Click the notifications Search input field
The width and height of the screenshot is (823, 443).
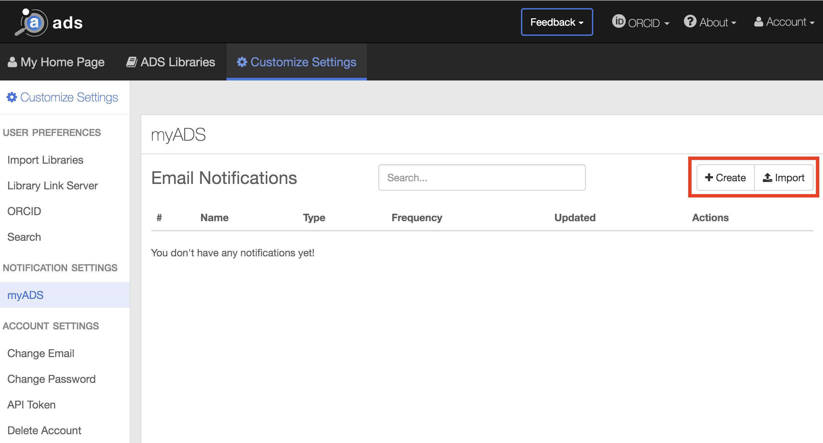click(482, 178)
